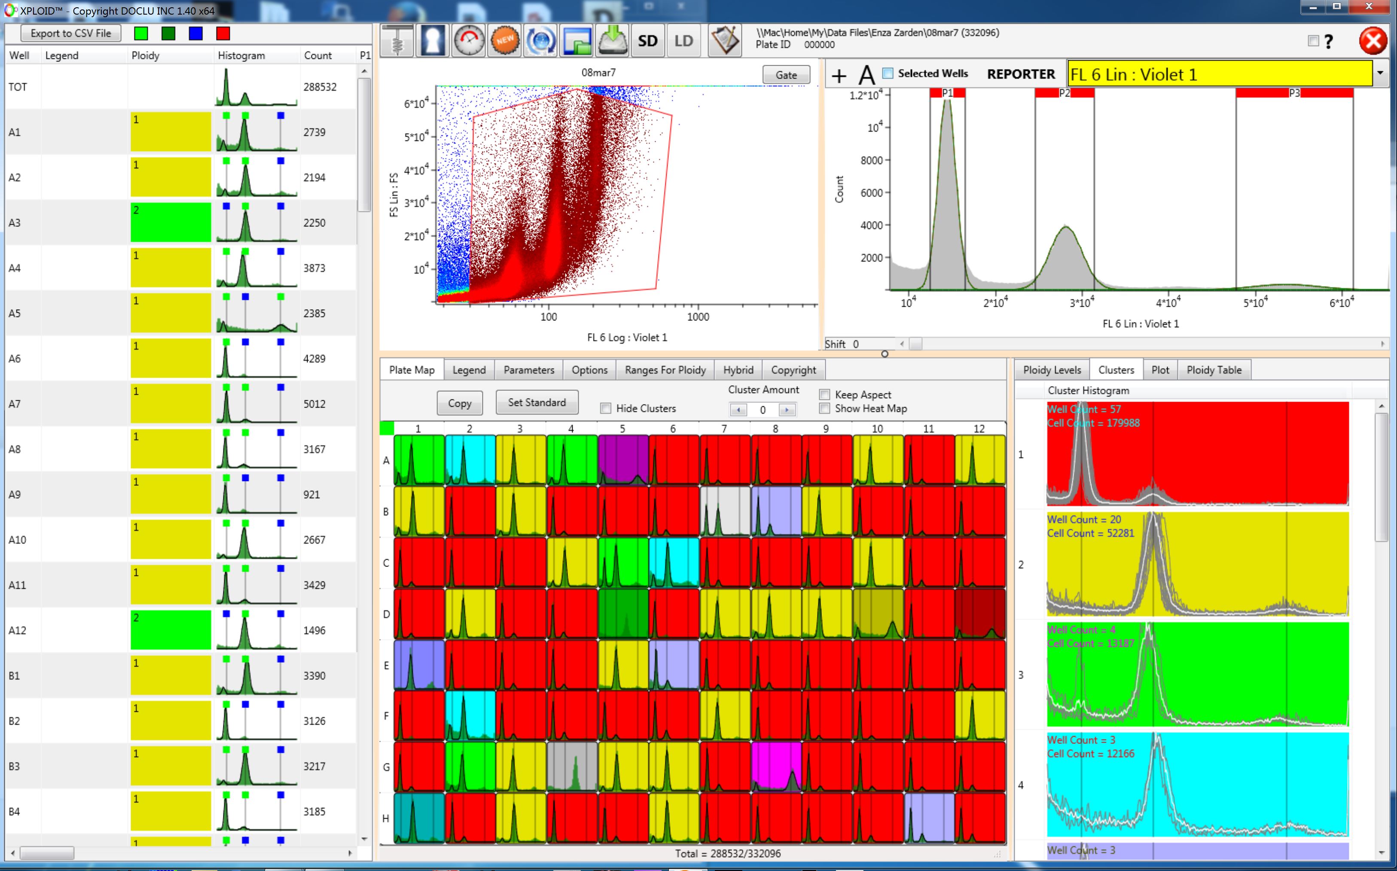Increase Cluster Amount with right arrow
The image size is (1397, 871).
[787, 410]
